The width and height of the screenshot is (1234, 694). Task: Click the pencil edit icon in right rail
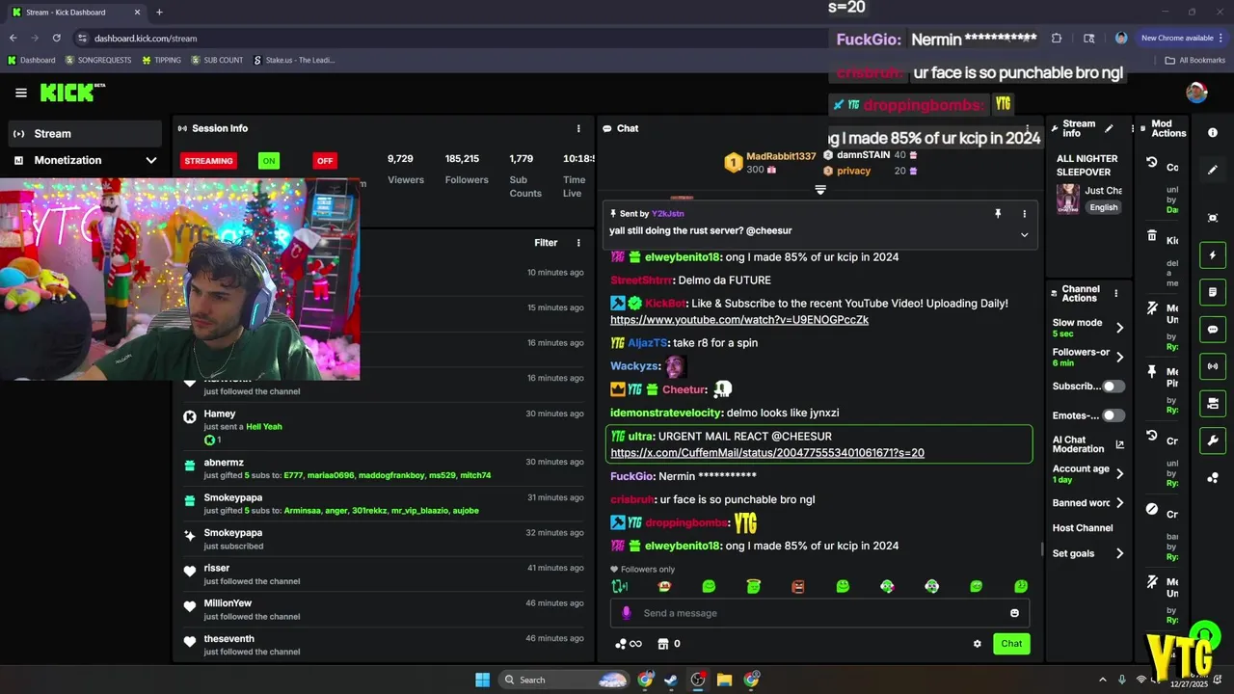tap(1213, 170)
